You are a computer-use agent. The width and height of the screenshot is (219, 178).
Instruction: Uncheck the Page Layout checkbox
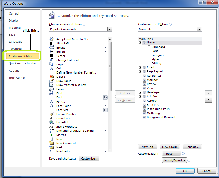point(145,71)
